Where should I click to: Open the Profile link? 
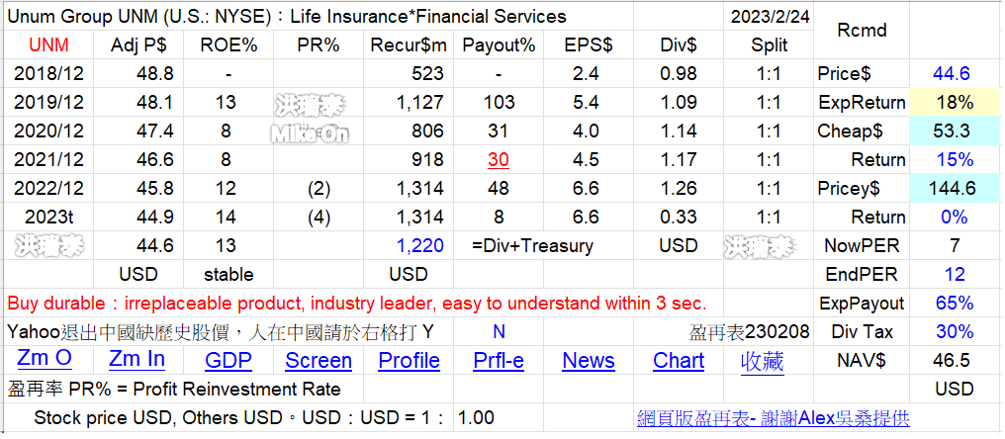click(409, 361)
